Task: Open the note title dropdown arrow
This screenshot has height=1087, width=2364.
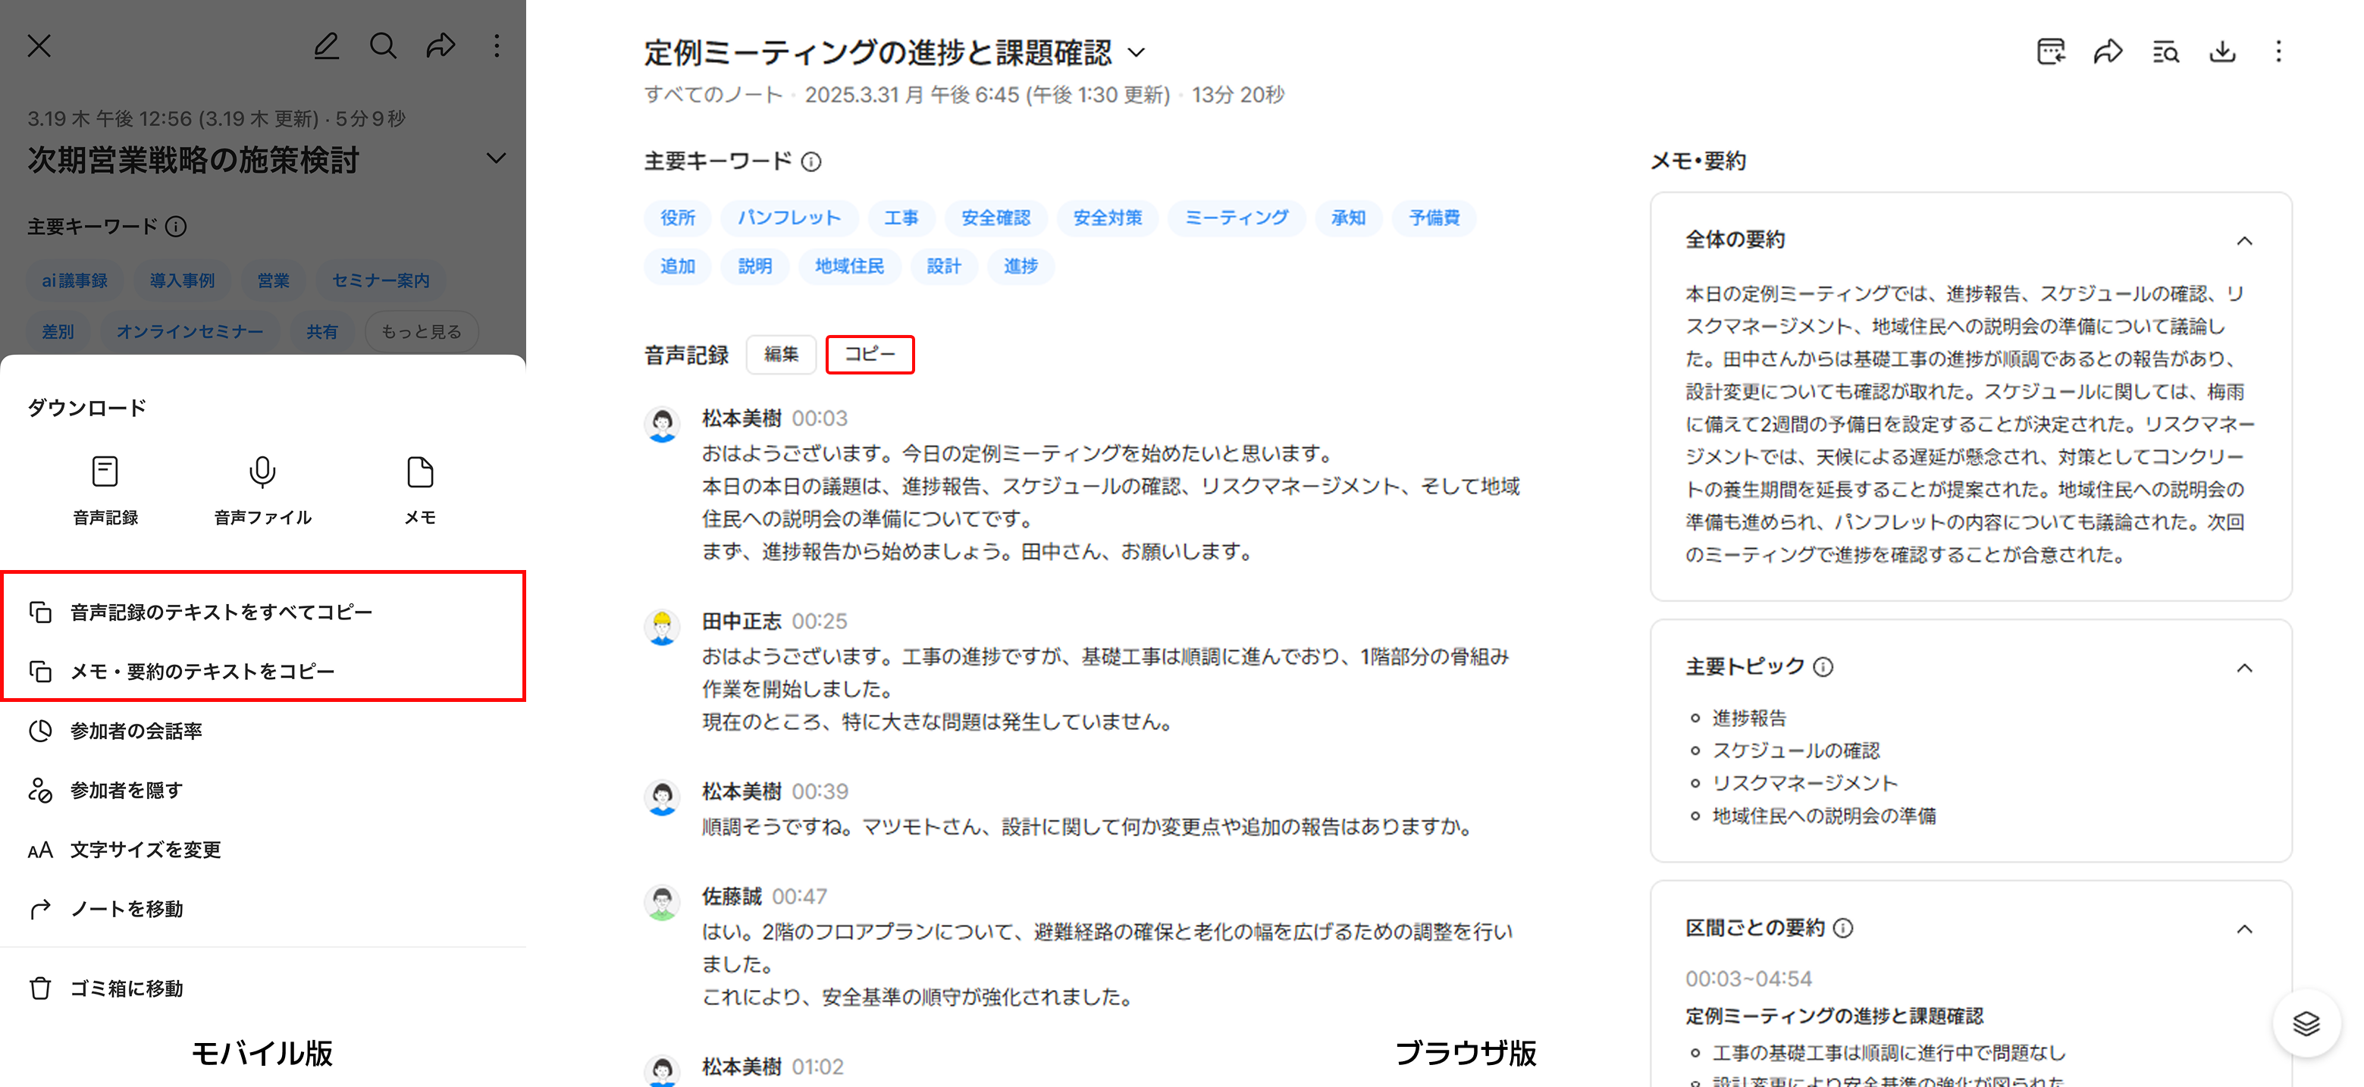Action: [1136, 53]
